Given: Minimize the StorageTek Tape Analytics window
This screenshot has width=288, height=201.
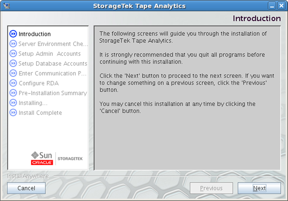Looking at the screenshot, I should click(x=272, y=6).
